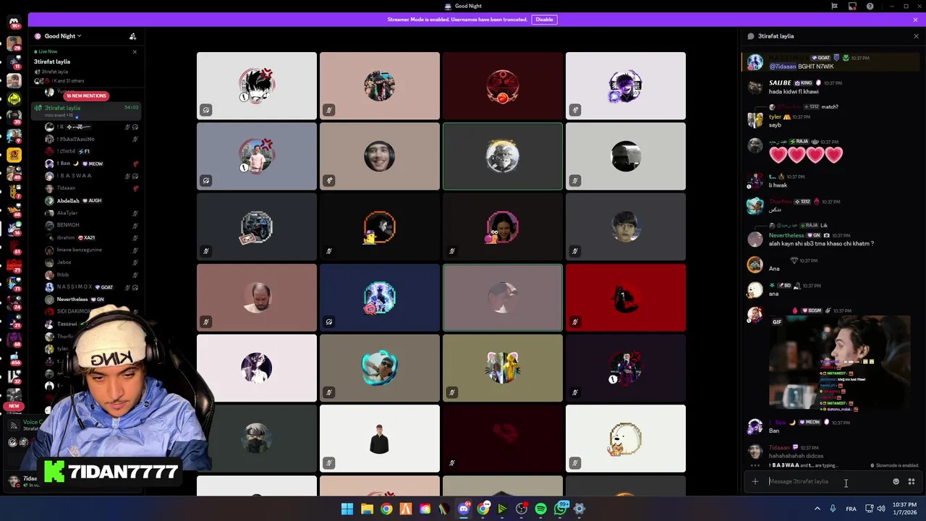The width and height of the screenshot is (926, 521).
Task: Open the GIF image in chat
Action: click(839, 363)
